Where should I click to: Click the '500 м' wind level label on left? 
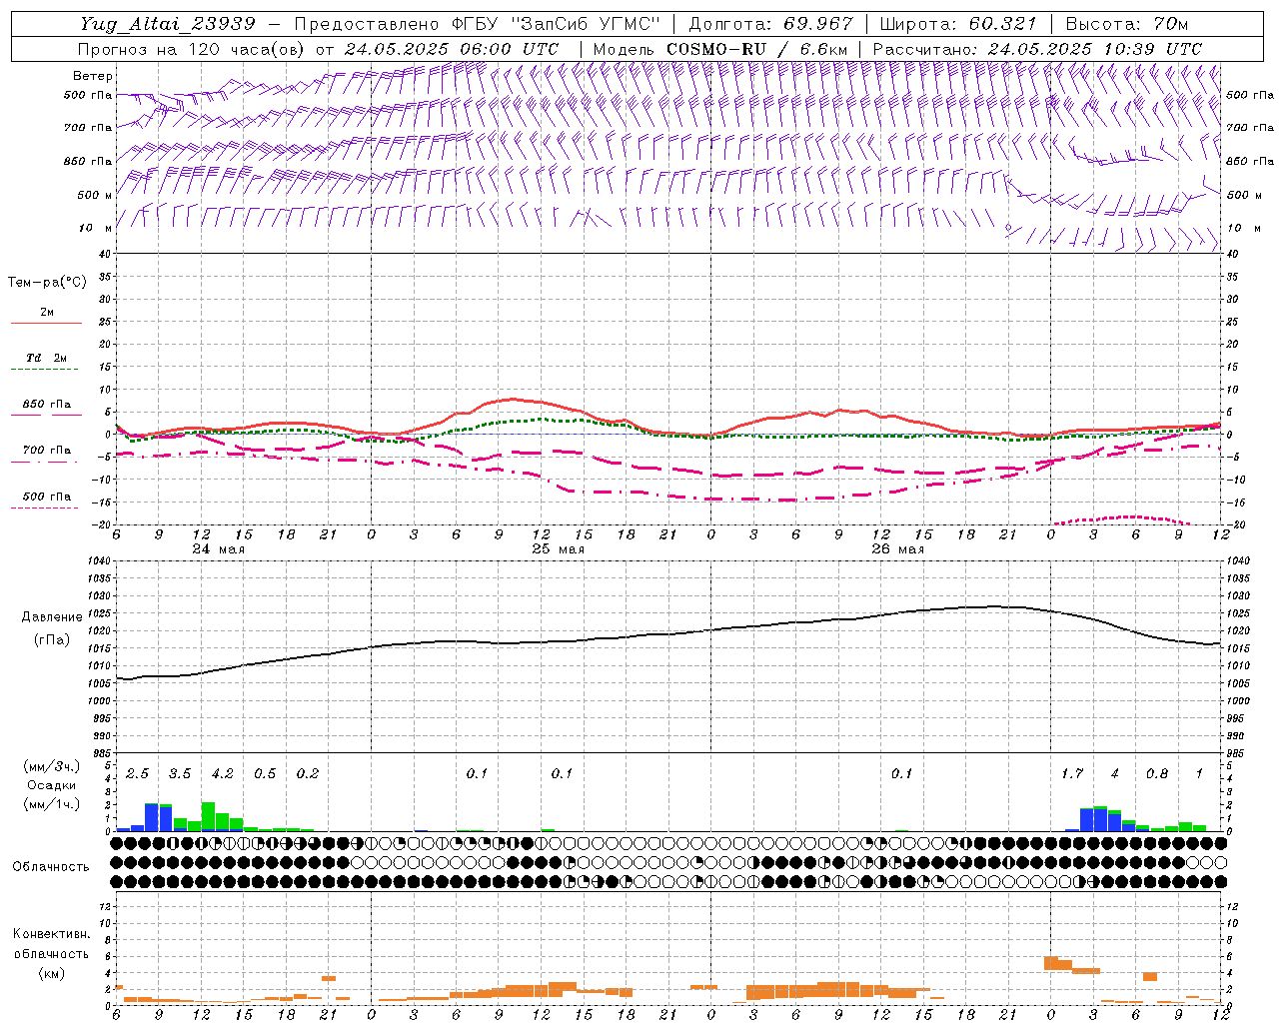(x=95, y=195)
